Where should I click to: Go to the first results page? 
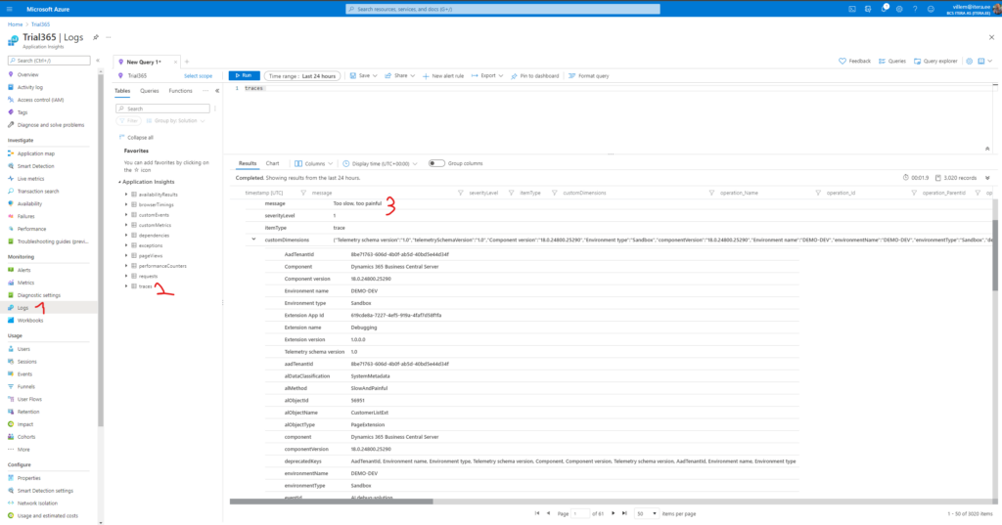pyautogui.click(x=537, y=513)
